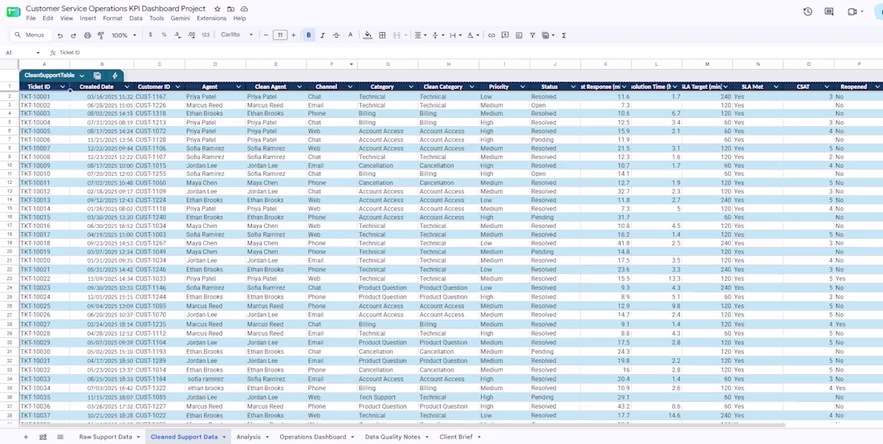Switch to Client Brief sheet
The image size is (883, 444).
pos(456,437)
